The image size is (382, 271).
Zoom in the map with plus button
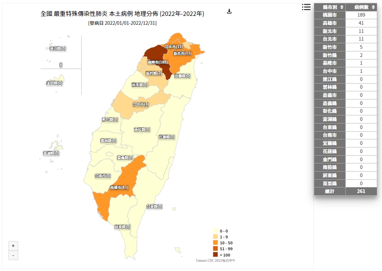pos(13,246)
